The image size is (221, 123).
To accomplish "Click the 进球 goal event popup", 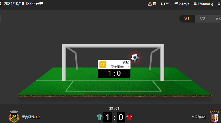I will point(114,69).
